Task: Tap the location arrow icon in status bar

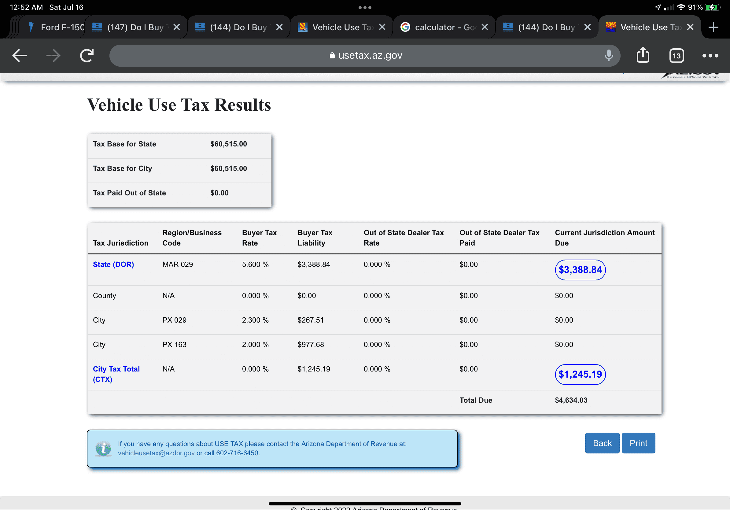Action: (658, 7)
